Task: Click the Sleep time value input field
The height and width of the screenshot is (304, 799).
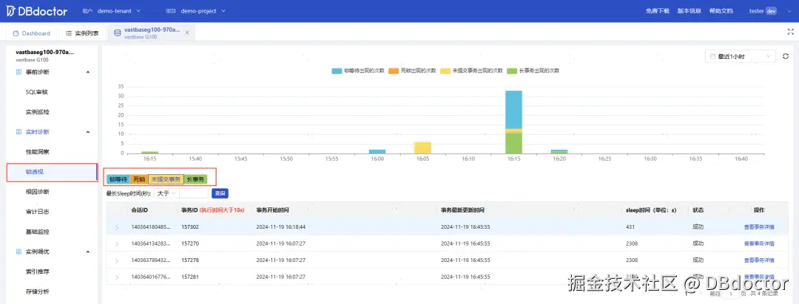Action: tap(194, 193)
